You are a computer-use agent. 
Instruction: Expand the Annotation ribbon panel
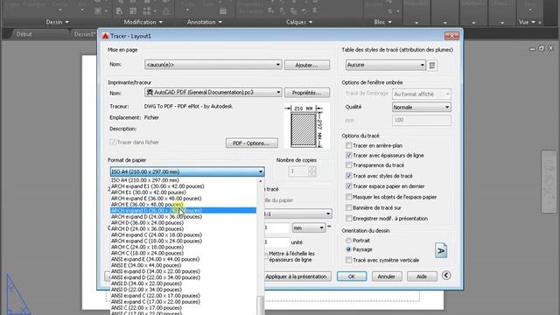coord(204,22)
